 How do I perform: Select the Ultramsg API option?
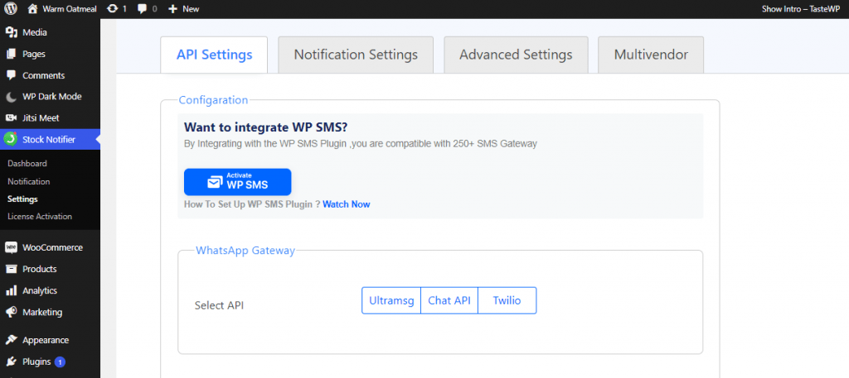click(x=391, y=300)
